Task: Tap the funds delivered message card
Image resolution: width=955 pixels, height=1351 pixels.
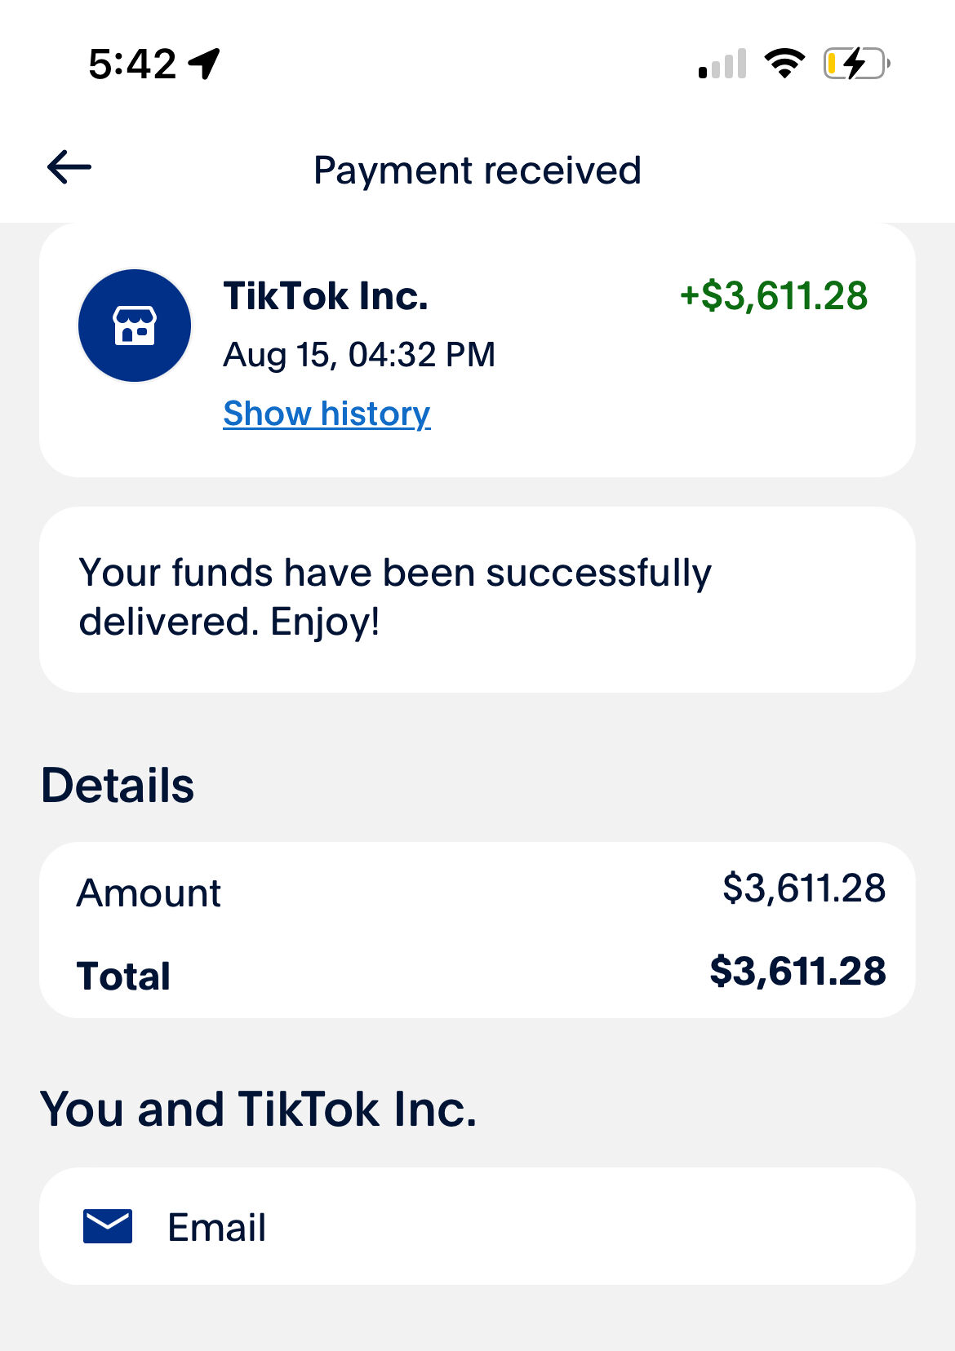Action: pos(477,599)
